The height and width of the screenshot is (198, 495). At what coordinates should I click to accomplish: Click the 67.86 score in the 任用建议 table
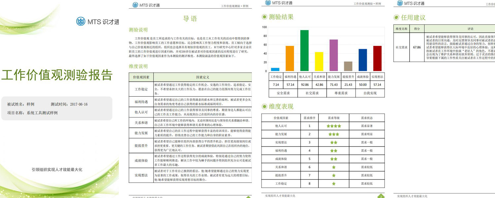(x=417, y=47)
